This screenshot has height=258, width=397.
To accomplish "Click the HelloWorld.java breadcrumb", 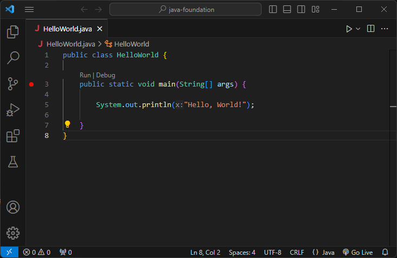I will pos(70,44).
